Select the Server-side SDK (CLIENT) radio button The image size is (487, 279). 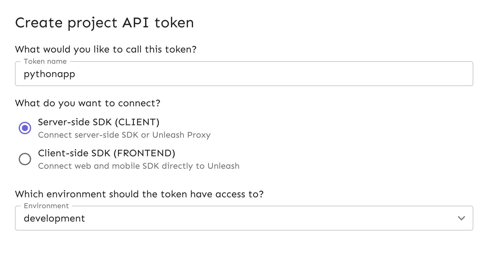click(25, 128)
